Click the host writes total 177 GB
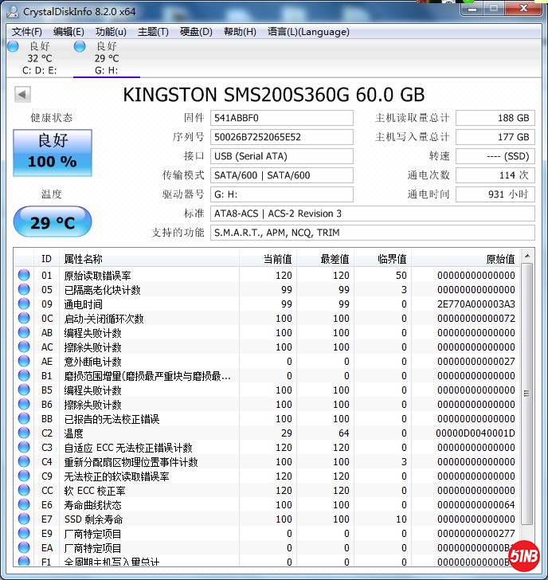This screenshot has width=548, height=580. click(495, 137)
